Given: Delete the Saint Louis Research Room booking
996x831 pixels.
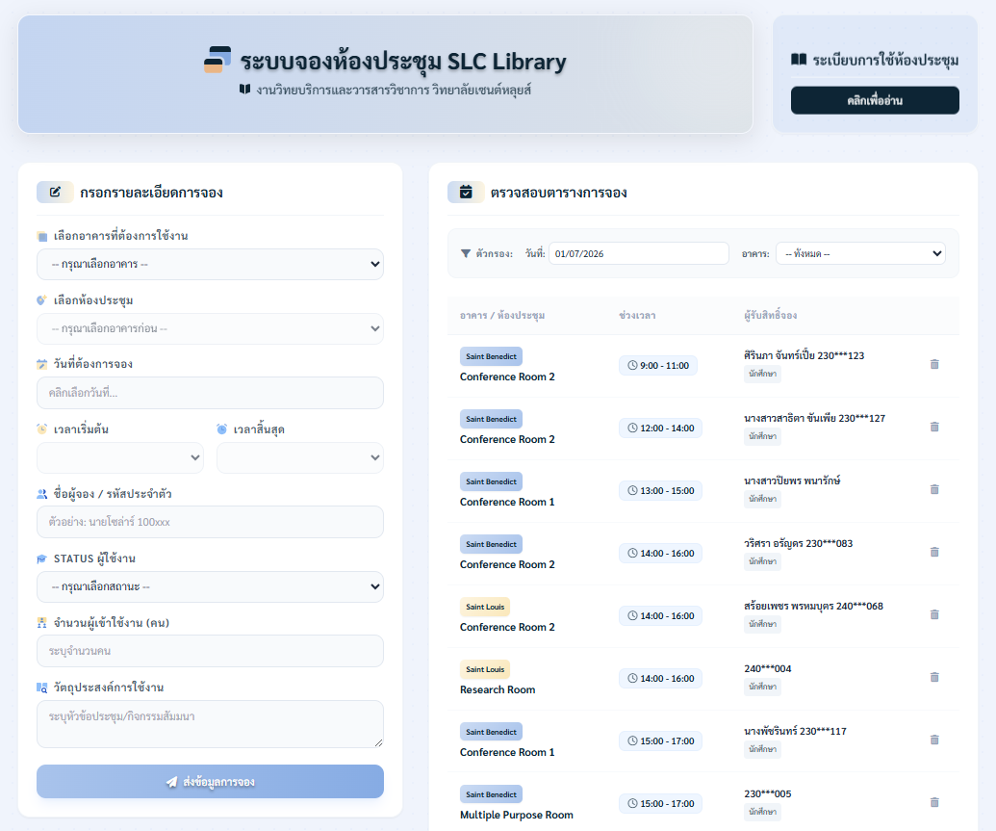Looking at the screenshot, I should [934, 677].
